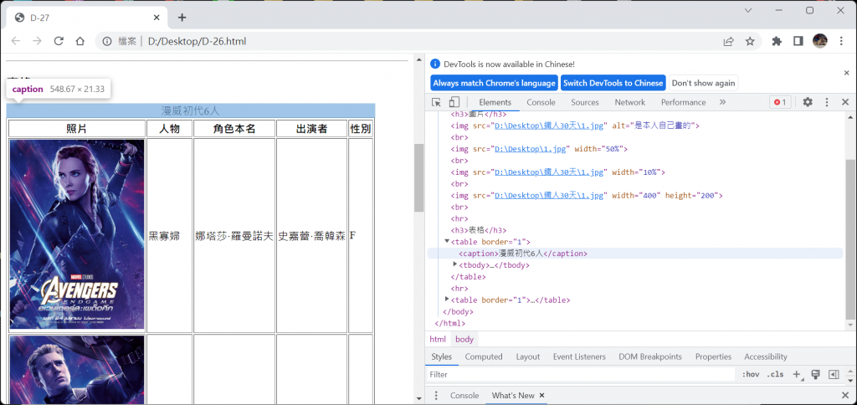Screen dimensions: 857x405
Task: Show more DevTools tabs with the chevrons
Action: pos(722,102)
